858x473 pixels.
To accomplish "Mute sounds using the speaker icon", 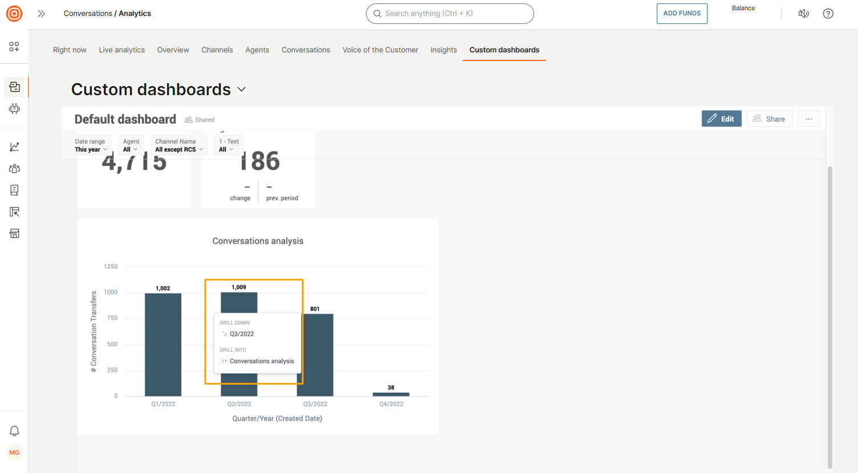I will pyautogui.click(x=803, y=13).
